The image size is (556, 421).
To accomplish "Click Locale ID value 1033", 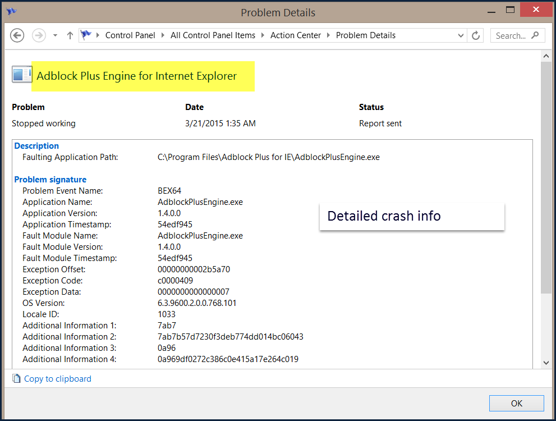I will [x=167, y=314].
